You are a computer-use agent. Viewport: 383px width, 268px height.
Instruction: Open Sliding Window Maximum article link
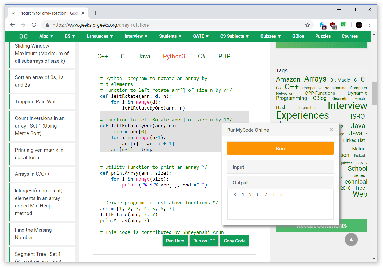click(x=42, y=53)
